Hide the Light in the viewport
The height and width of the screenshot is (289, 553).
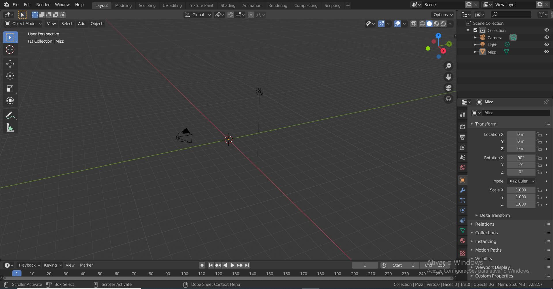(x=546, y=44)
